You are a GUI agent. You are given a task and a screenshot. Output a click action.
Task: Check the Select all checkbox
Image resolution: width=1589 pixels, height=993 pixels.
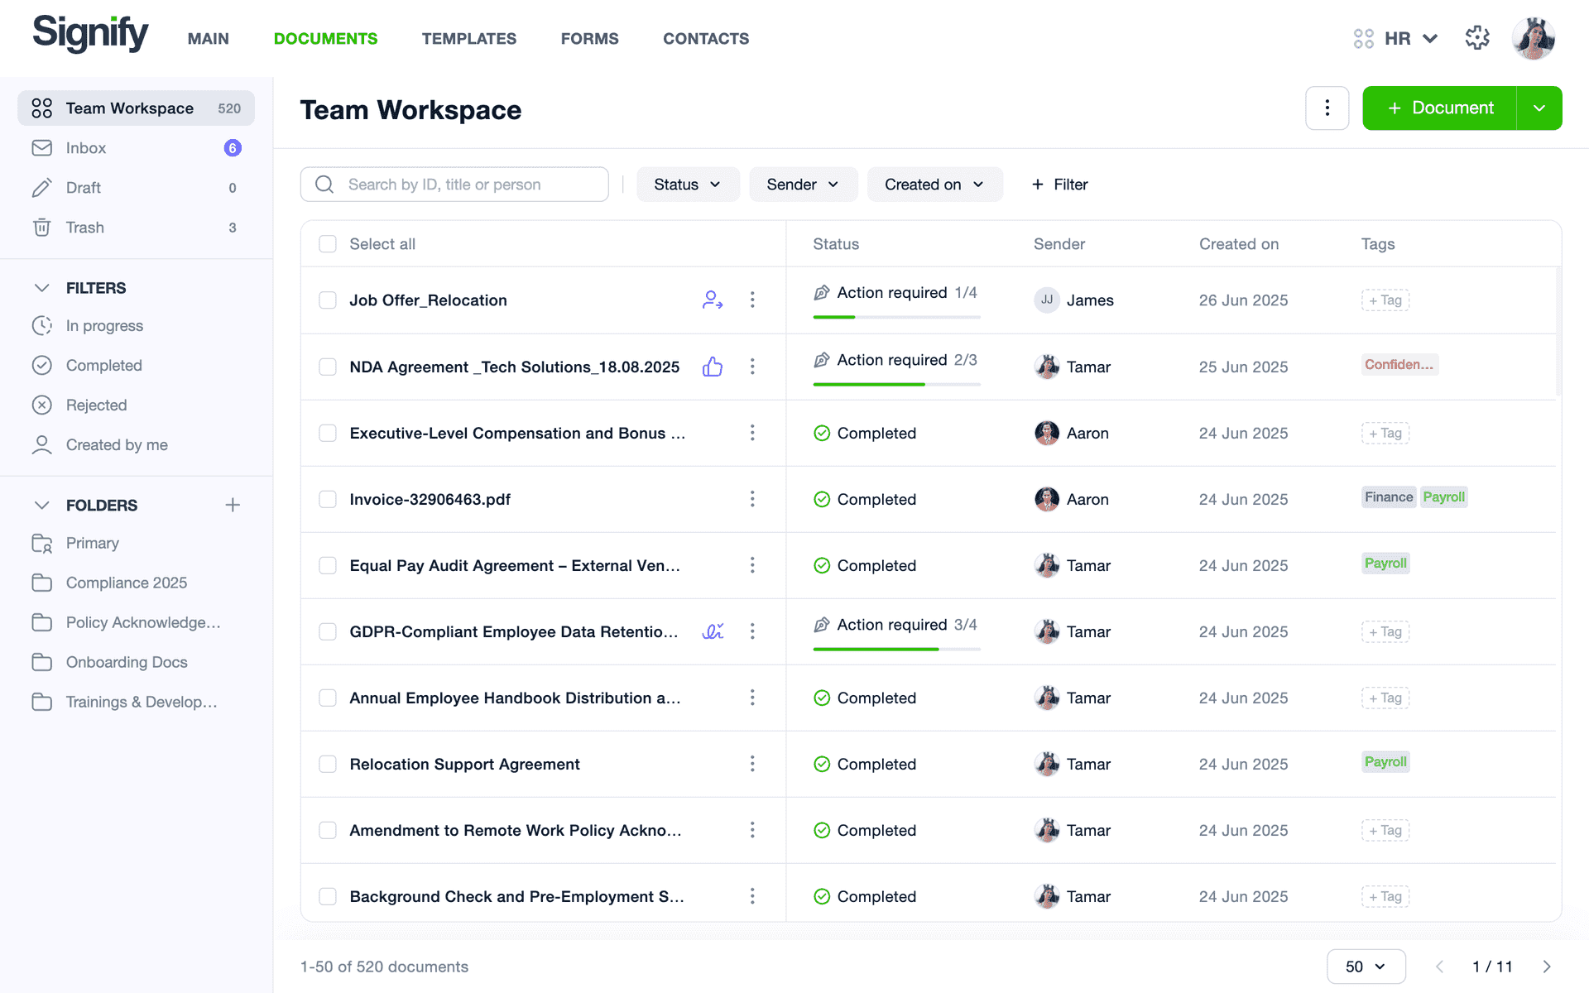(x=328, y=244)
